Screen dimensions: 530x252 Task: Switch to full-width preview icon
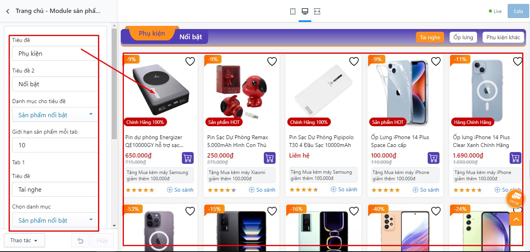[x=317, y=11]
